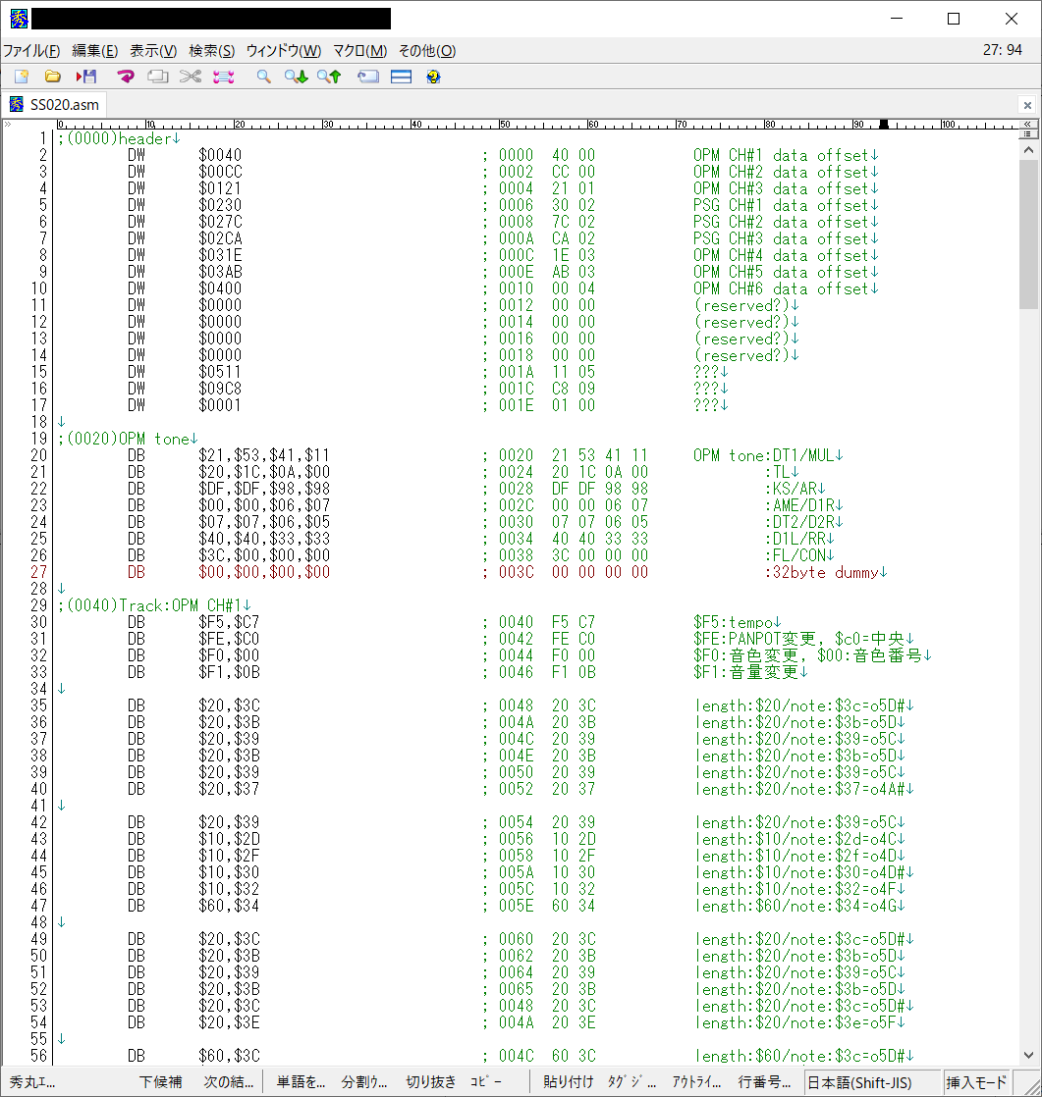Screen dimensions: 1042x1097
Task: Save the file using the floppy icon
Action: click(x=86, y=77)
